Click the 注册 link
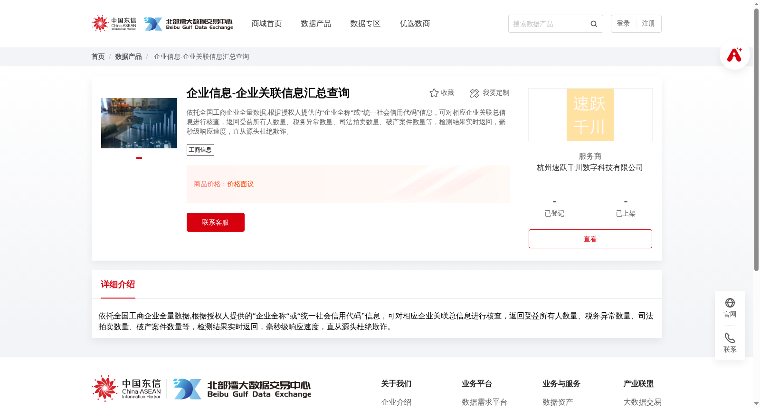Viewport: 760px width, 408px height. (x=648, y=24)
